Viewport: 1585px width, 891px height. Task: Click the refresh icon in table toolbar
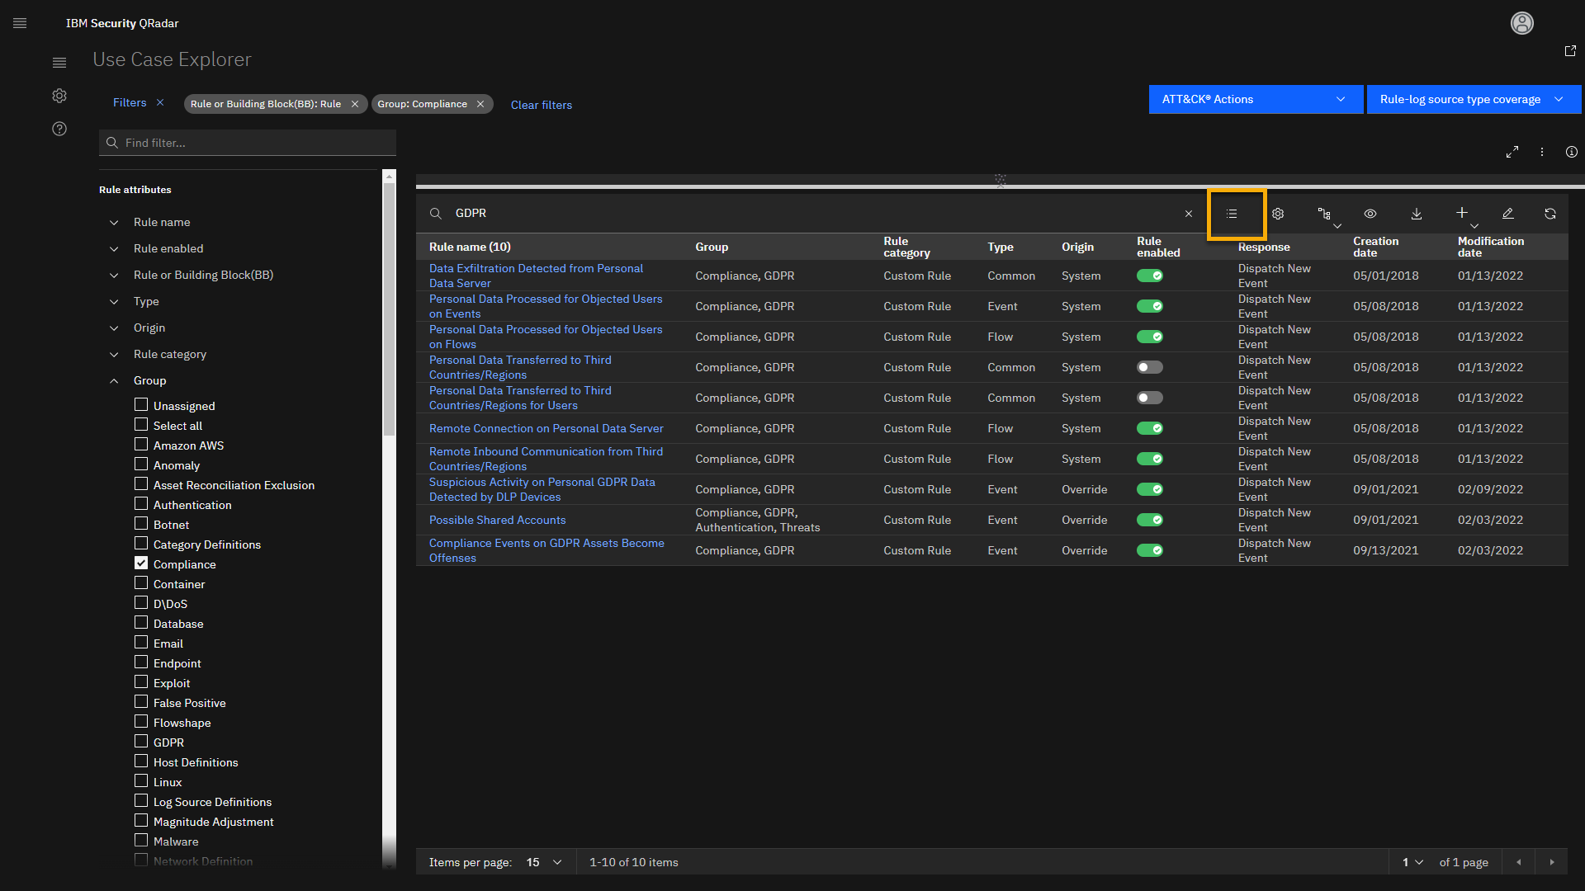pos(1550,214)
